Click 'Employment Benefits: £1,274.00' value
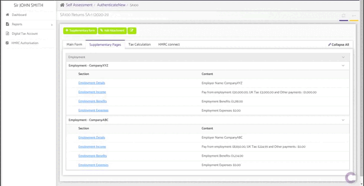This screenshot has width=364, height=186. tap(223, 156)
